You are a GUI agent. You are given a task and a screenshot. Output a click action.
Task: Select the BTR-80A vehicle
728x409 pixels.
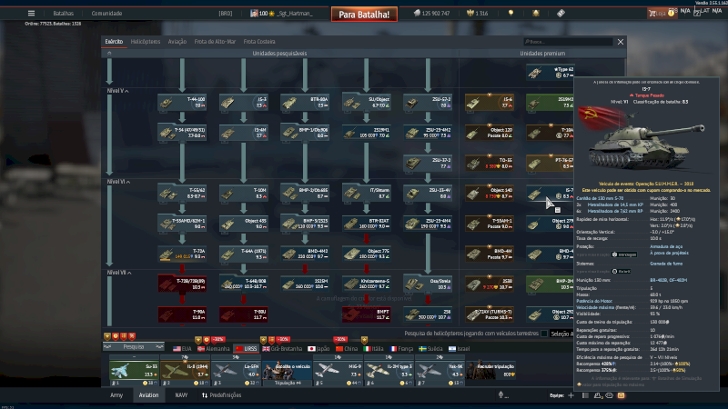pyautogui.click(x=305, y=103)
